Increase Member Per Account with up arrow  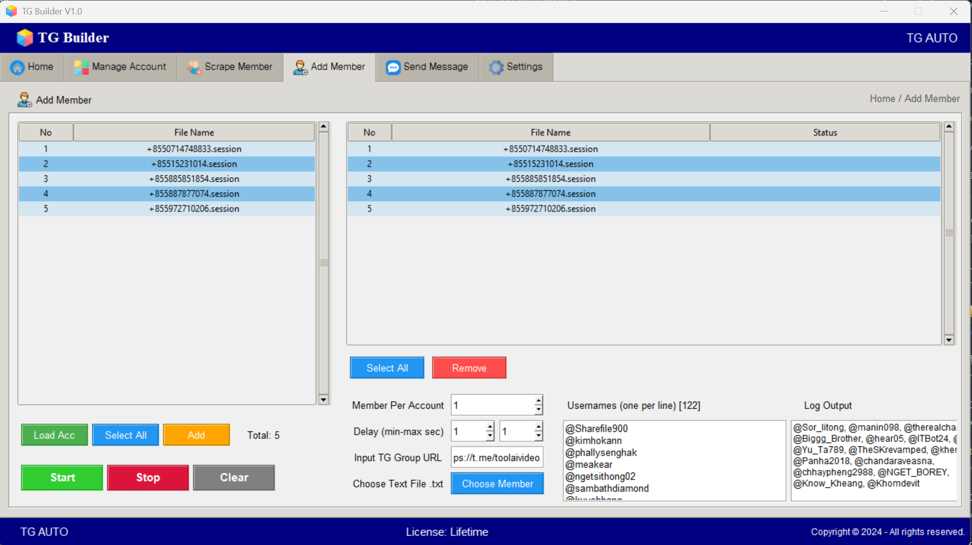coord(538,400)
